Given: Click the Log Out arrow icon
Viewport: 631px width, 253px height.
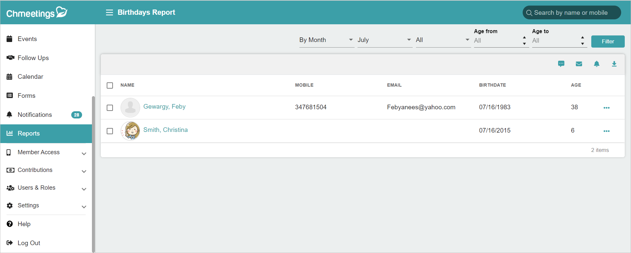Looking at the screenshot, I should (10, 243).
